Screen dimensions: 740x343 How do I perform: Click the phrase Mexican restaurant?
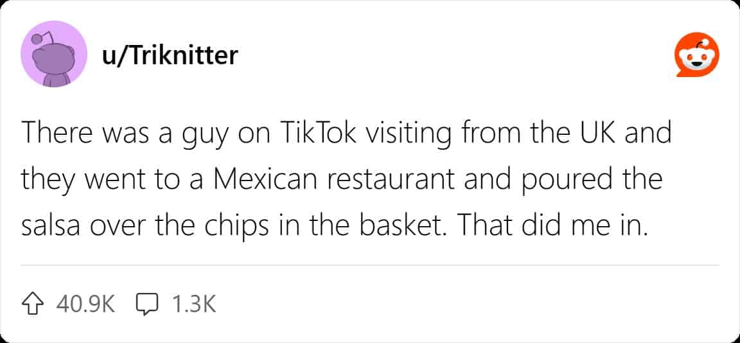coord(332,180)
